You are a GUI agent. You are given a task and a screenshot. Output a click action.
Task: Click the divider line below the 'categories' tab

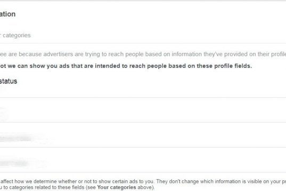143,44
